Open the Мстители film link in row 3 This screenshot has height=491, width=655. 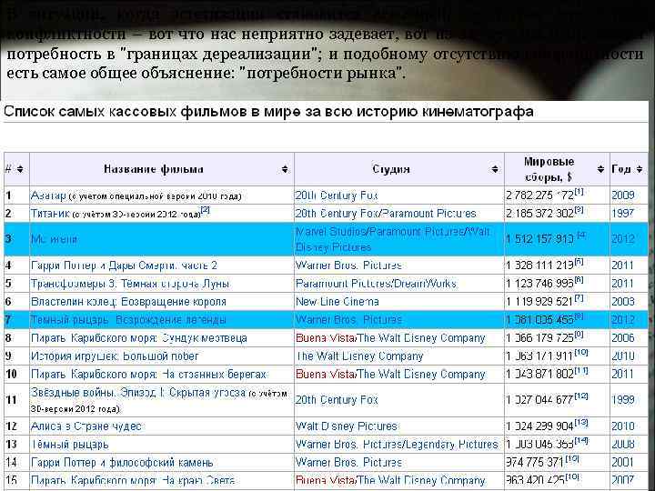coord(55,239)
